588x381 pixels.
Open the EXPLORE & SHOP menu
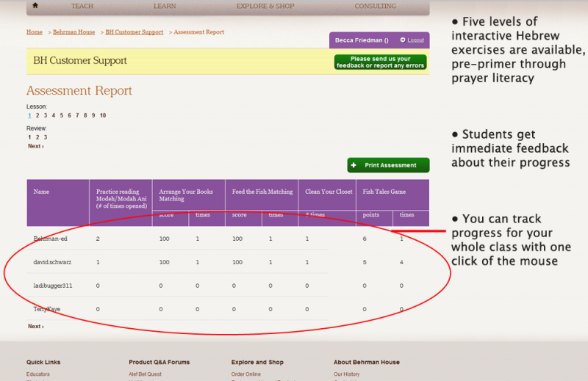click(265, 6)
